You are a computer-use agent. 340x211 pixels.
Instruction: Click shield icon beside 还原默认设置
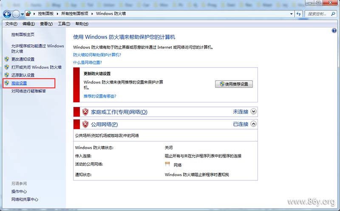(7, 75)
